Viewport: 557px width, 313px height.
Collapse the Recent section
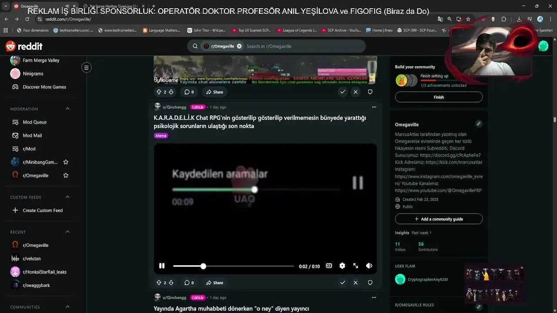point(67,232)
